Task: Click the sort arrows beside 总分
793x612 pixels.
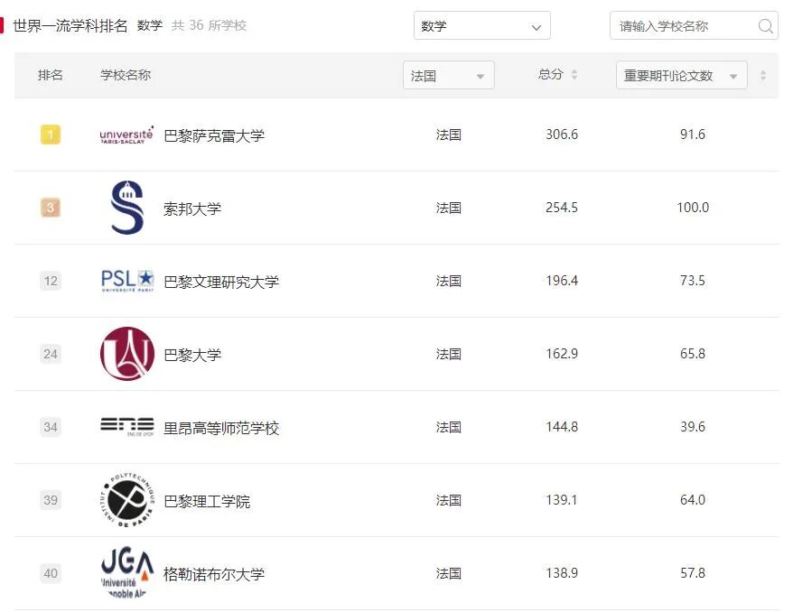Action: click(574, 75)
